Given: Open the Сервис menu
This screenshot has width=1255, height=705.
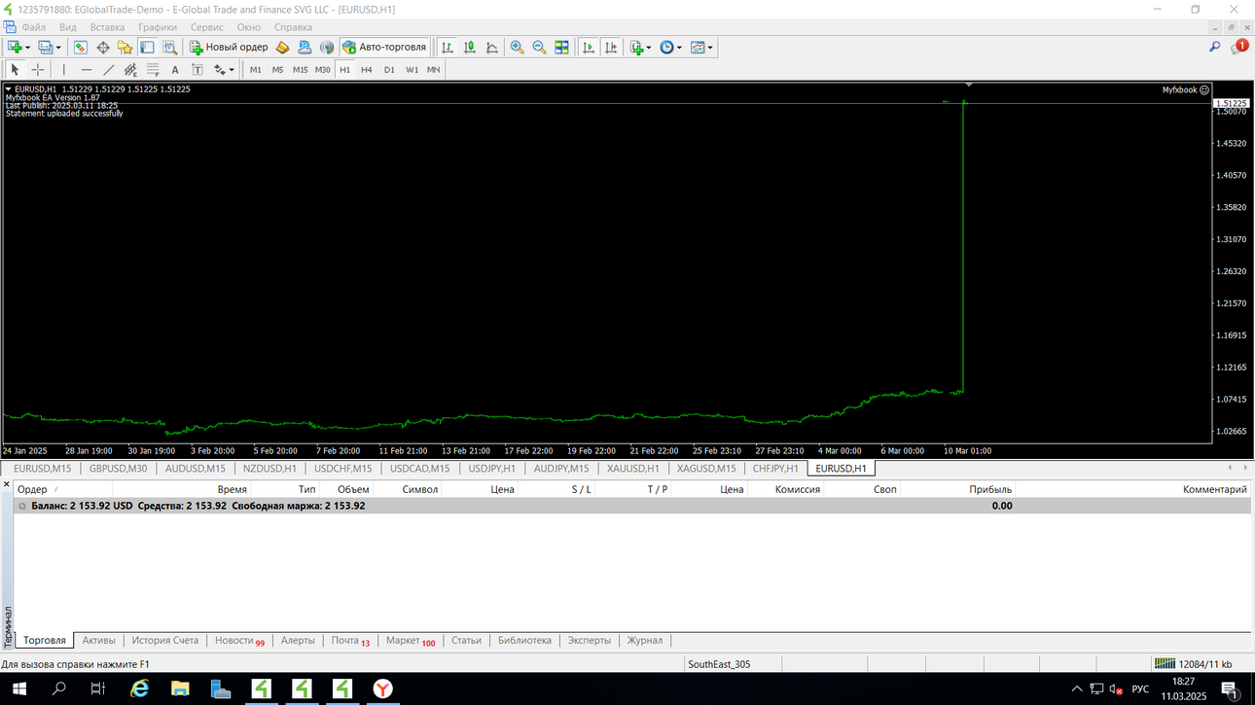Looking at the screenshot, I should click(207, 27).
